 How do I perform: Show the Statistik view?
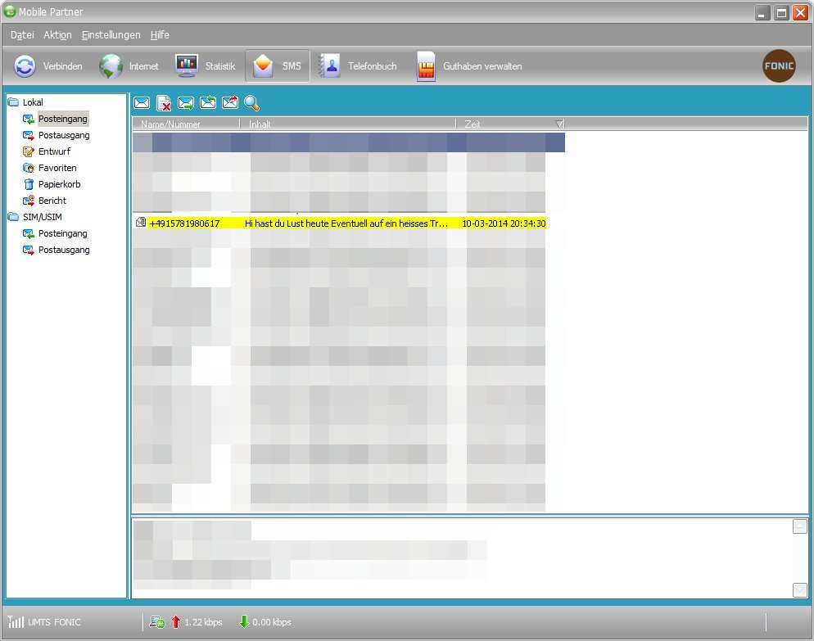pos(206,66)
